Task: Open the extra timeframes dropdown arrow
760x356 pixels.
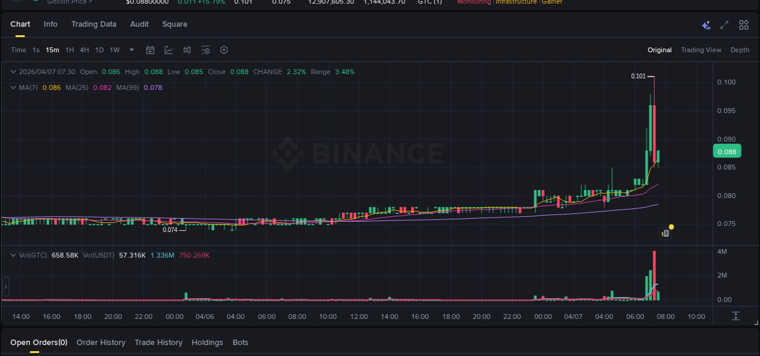Action: pos(131,50)
